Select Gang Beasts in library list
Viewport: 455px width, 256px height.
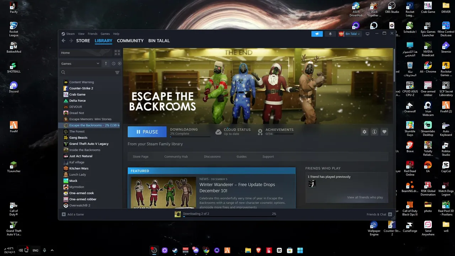(78, 138)
